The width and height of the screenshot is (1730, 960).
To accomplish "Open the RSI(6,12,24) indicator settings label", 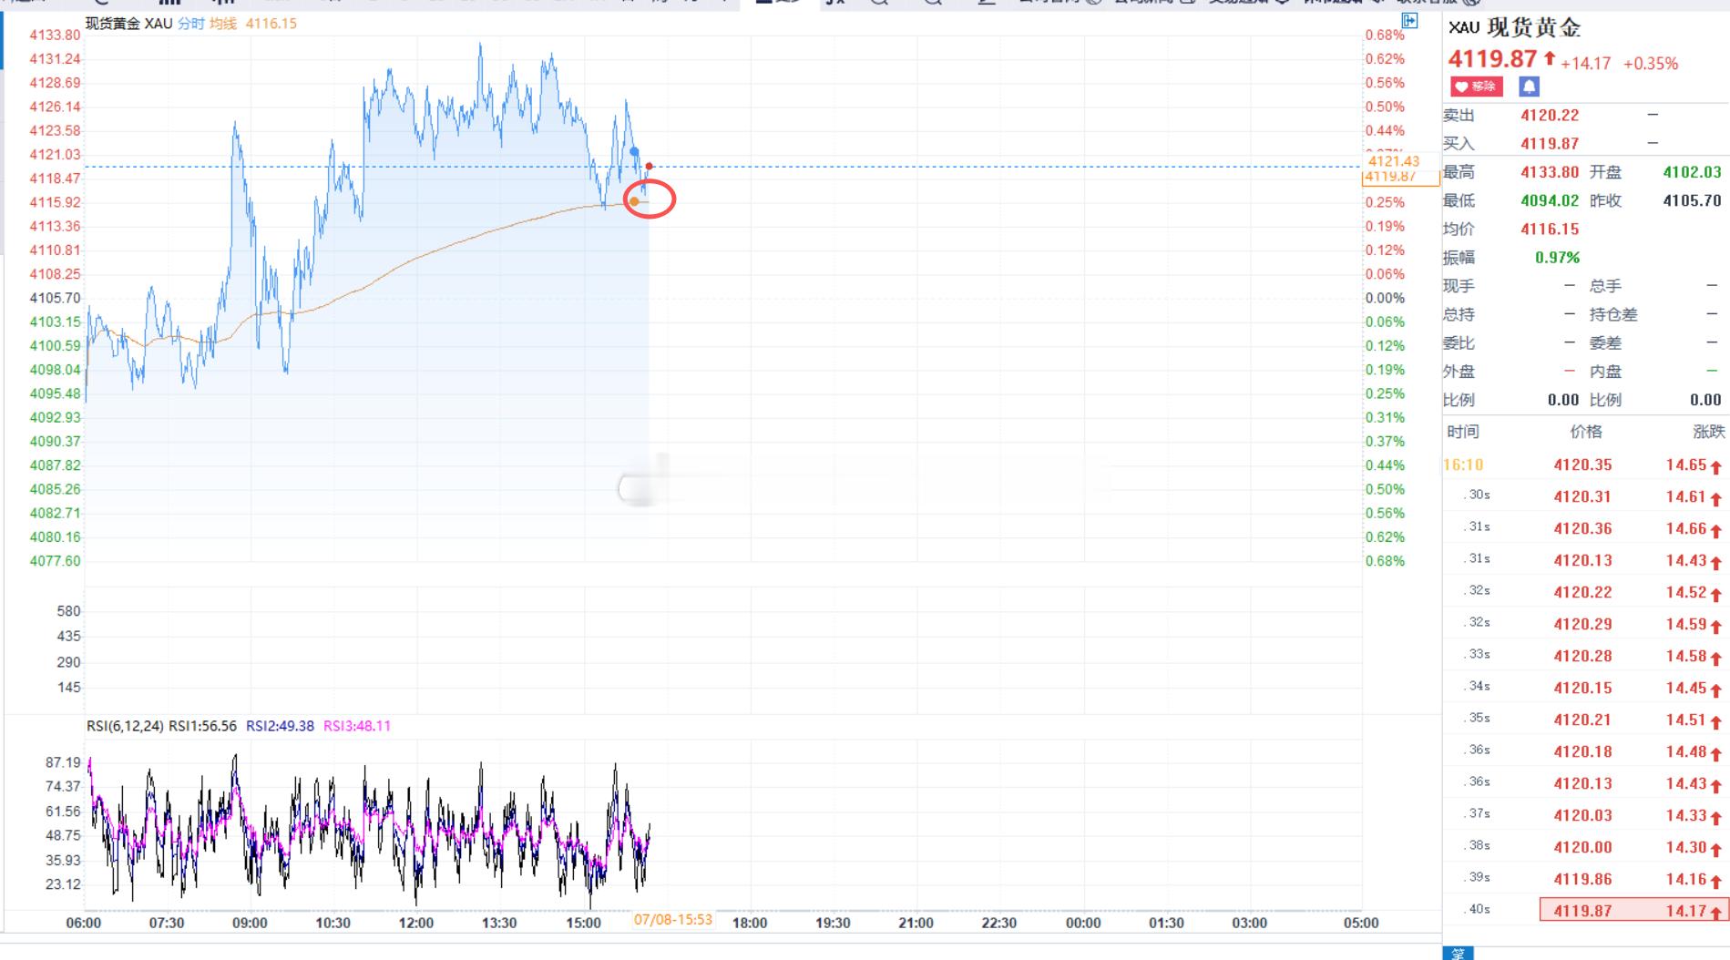I will 125,726.
